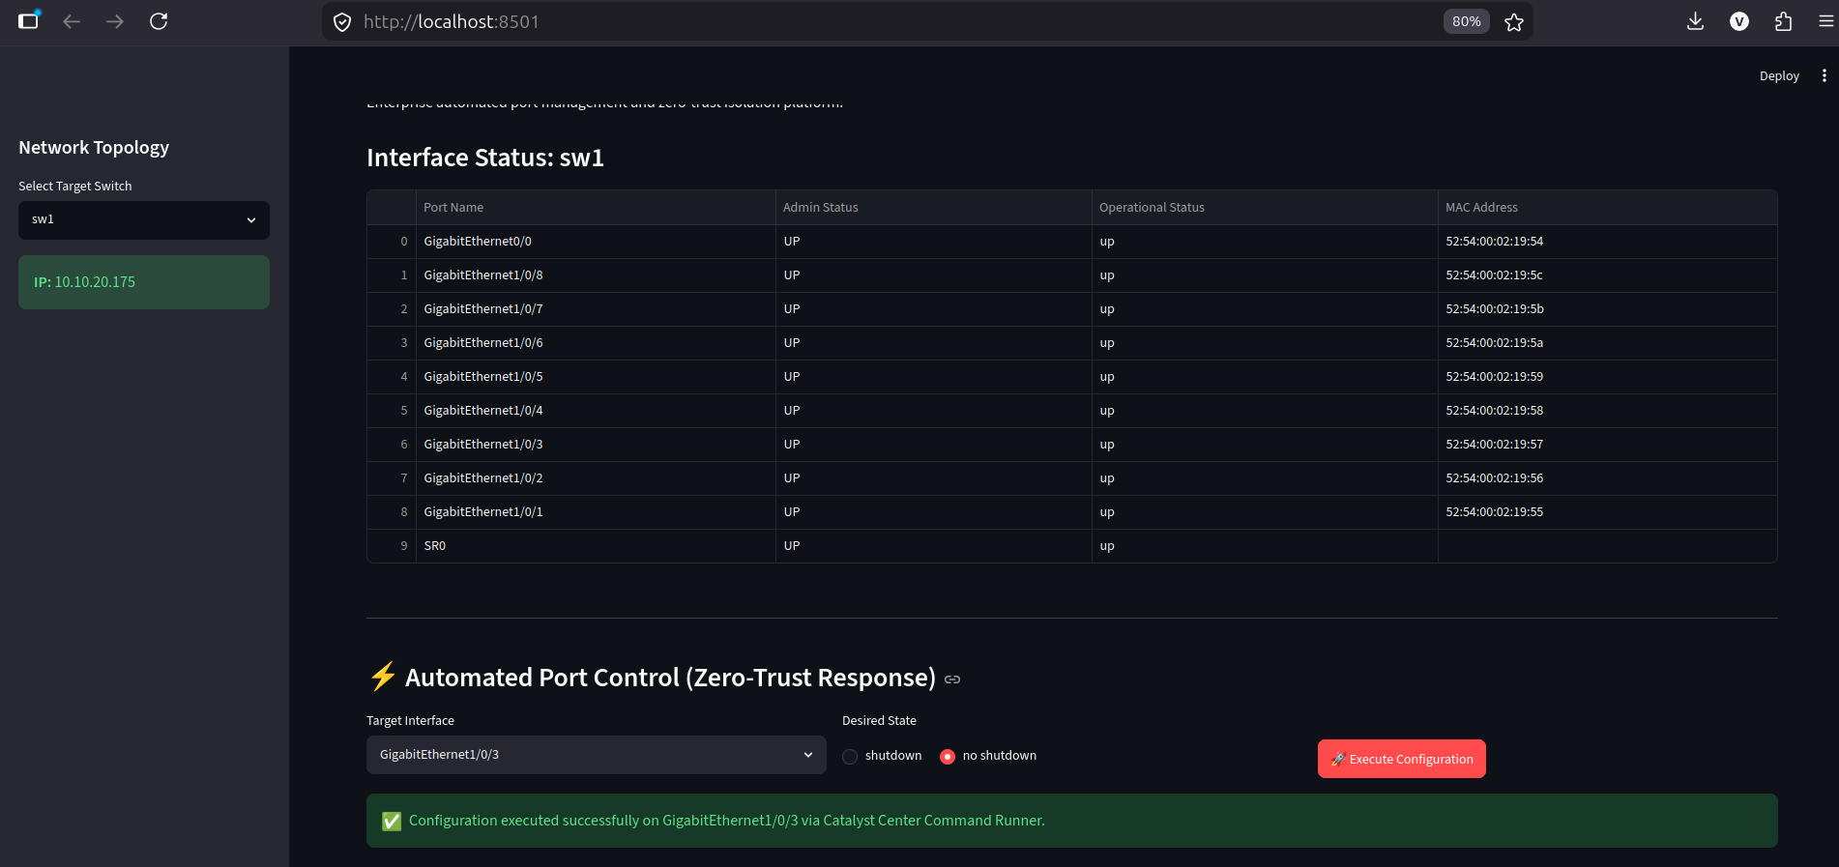
Task: Click the Interface Status: sw1 heading
Action: click(x=485, y=159)
